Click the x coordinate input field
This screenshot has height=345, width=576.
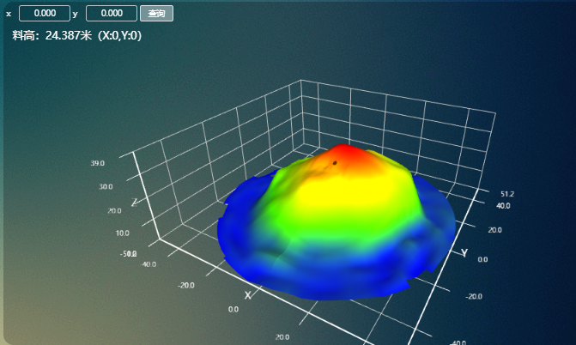coord(44,14)
